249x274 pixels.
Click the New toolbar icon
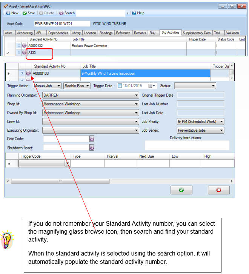point(8,13)
